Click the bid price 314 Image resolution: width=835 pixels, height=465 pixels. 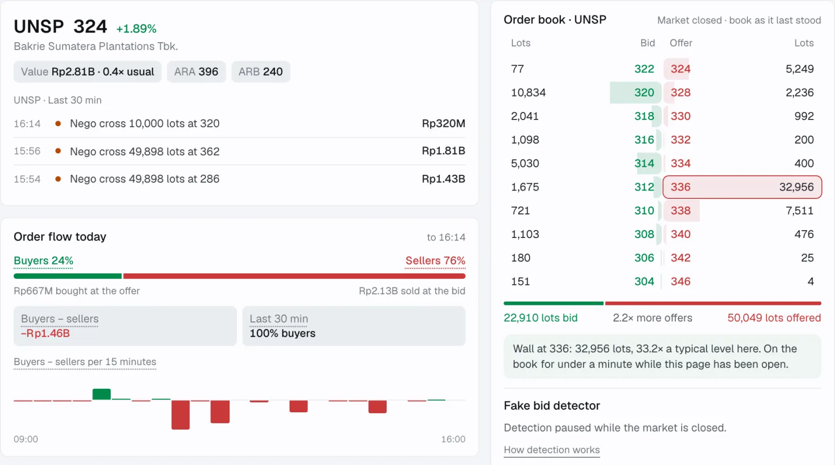(644, 163)
